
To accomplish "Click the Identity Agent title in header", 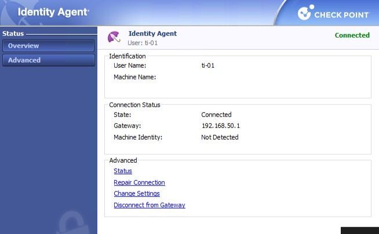I will pyautogui.click(x=53, y=12).
